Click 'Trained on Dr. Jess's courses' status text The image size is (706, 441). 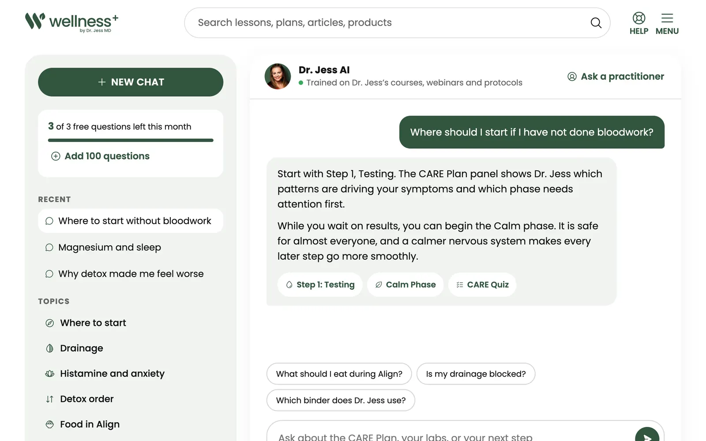(x=414, y=83)
